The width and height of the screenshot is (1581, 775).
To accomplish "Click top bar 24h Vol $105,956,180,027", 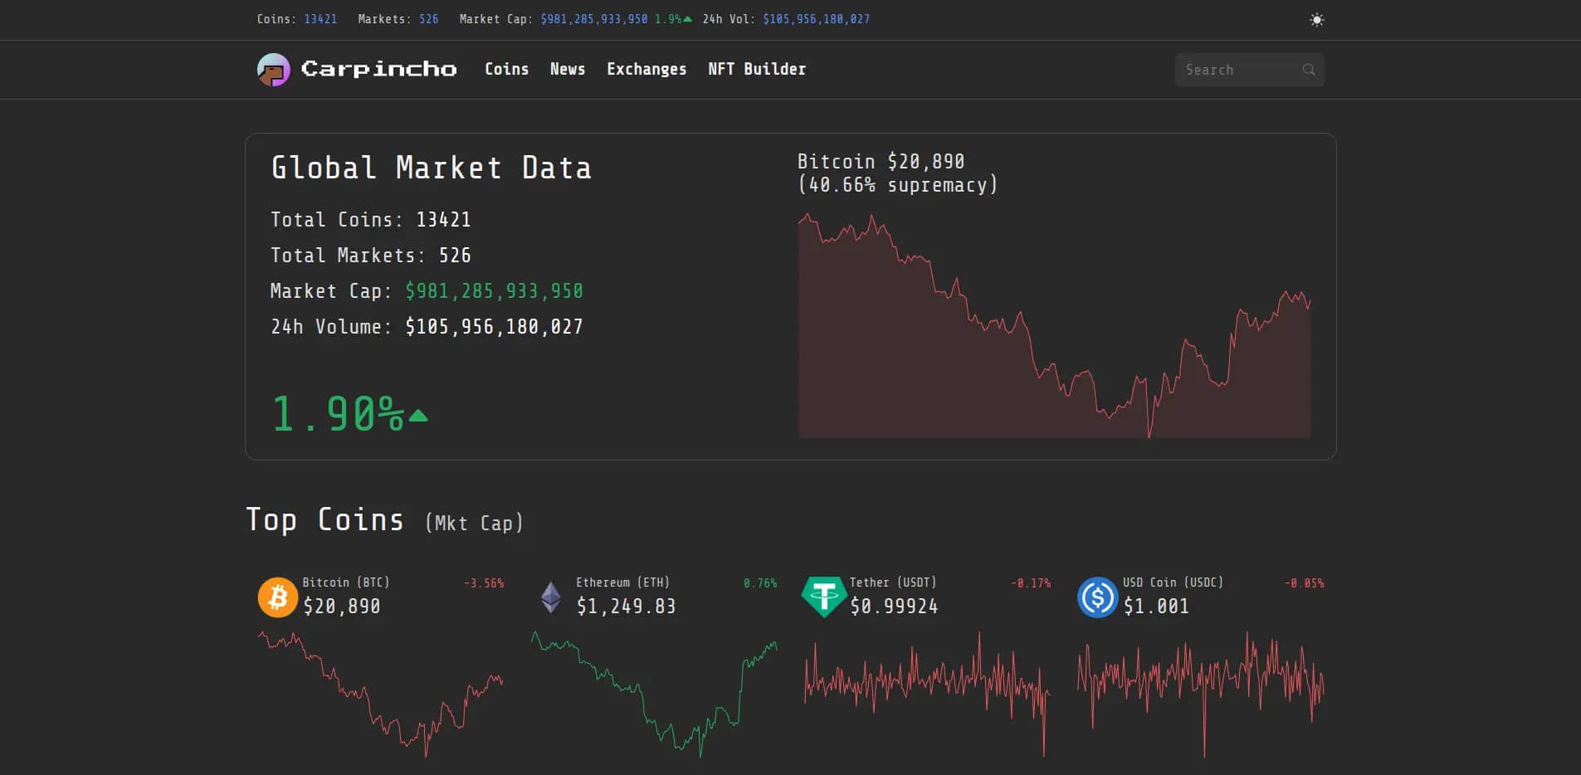I will (817, 19).
